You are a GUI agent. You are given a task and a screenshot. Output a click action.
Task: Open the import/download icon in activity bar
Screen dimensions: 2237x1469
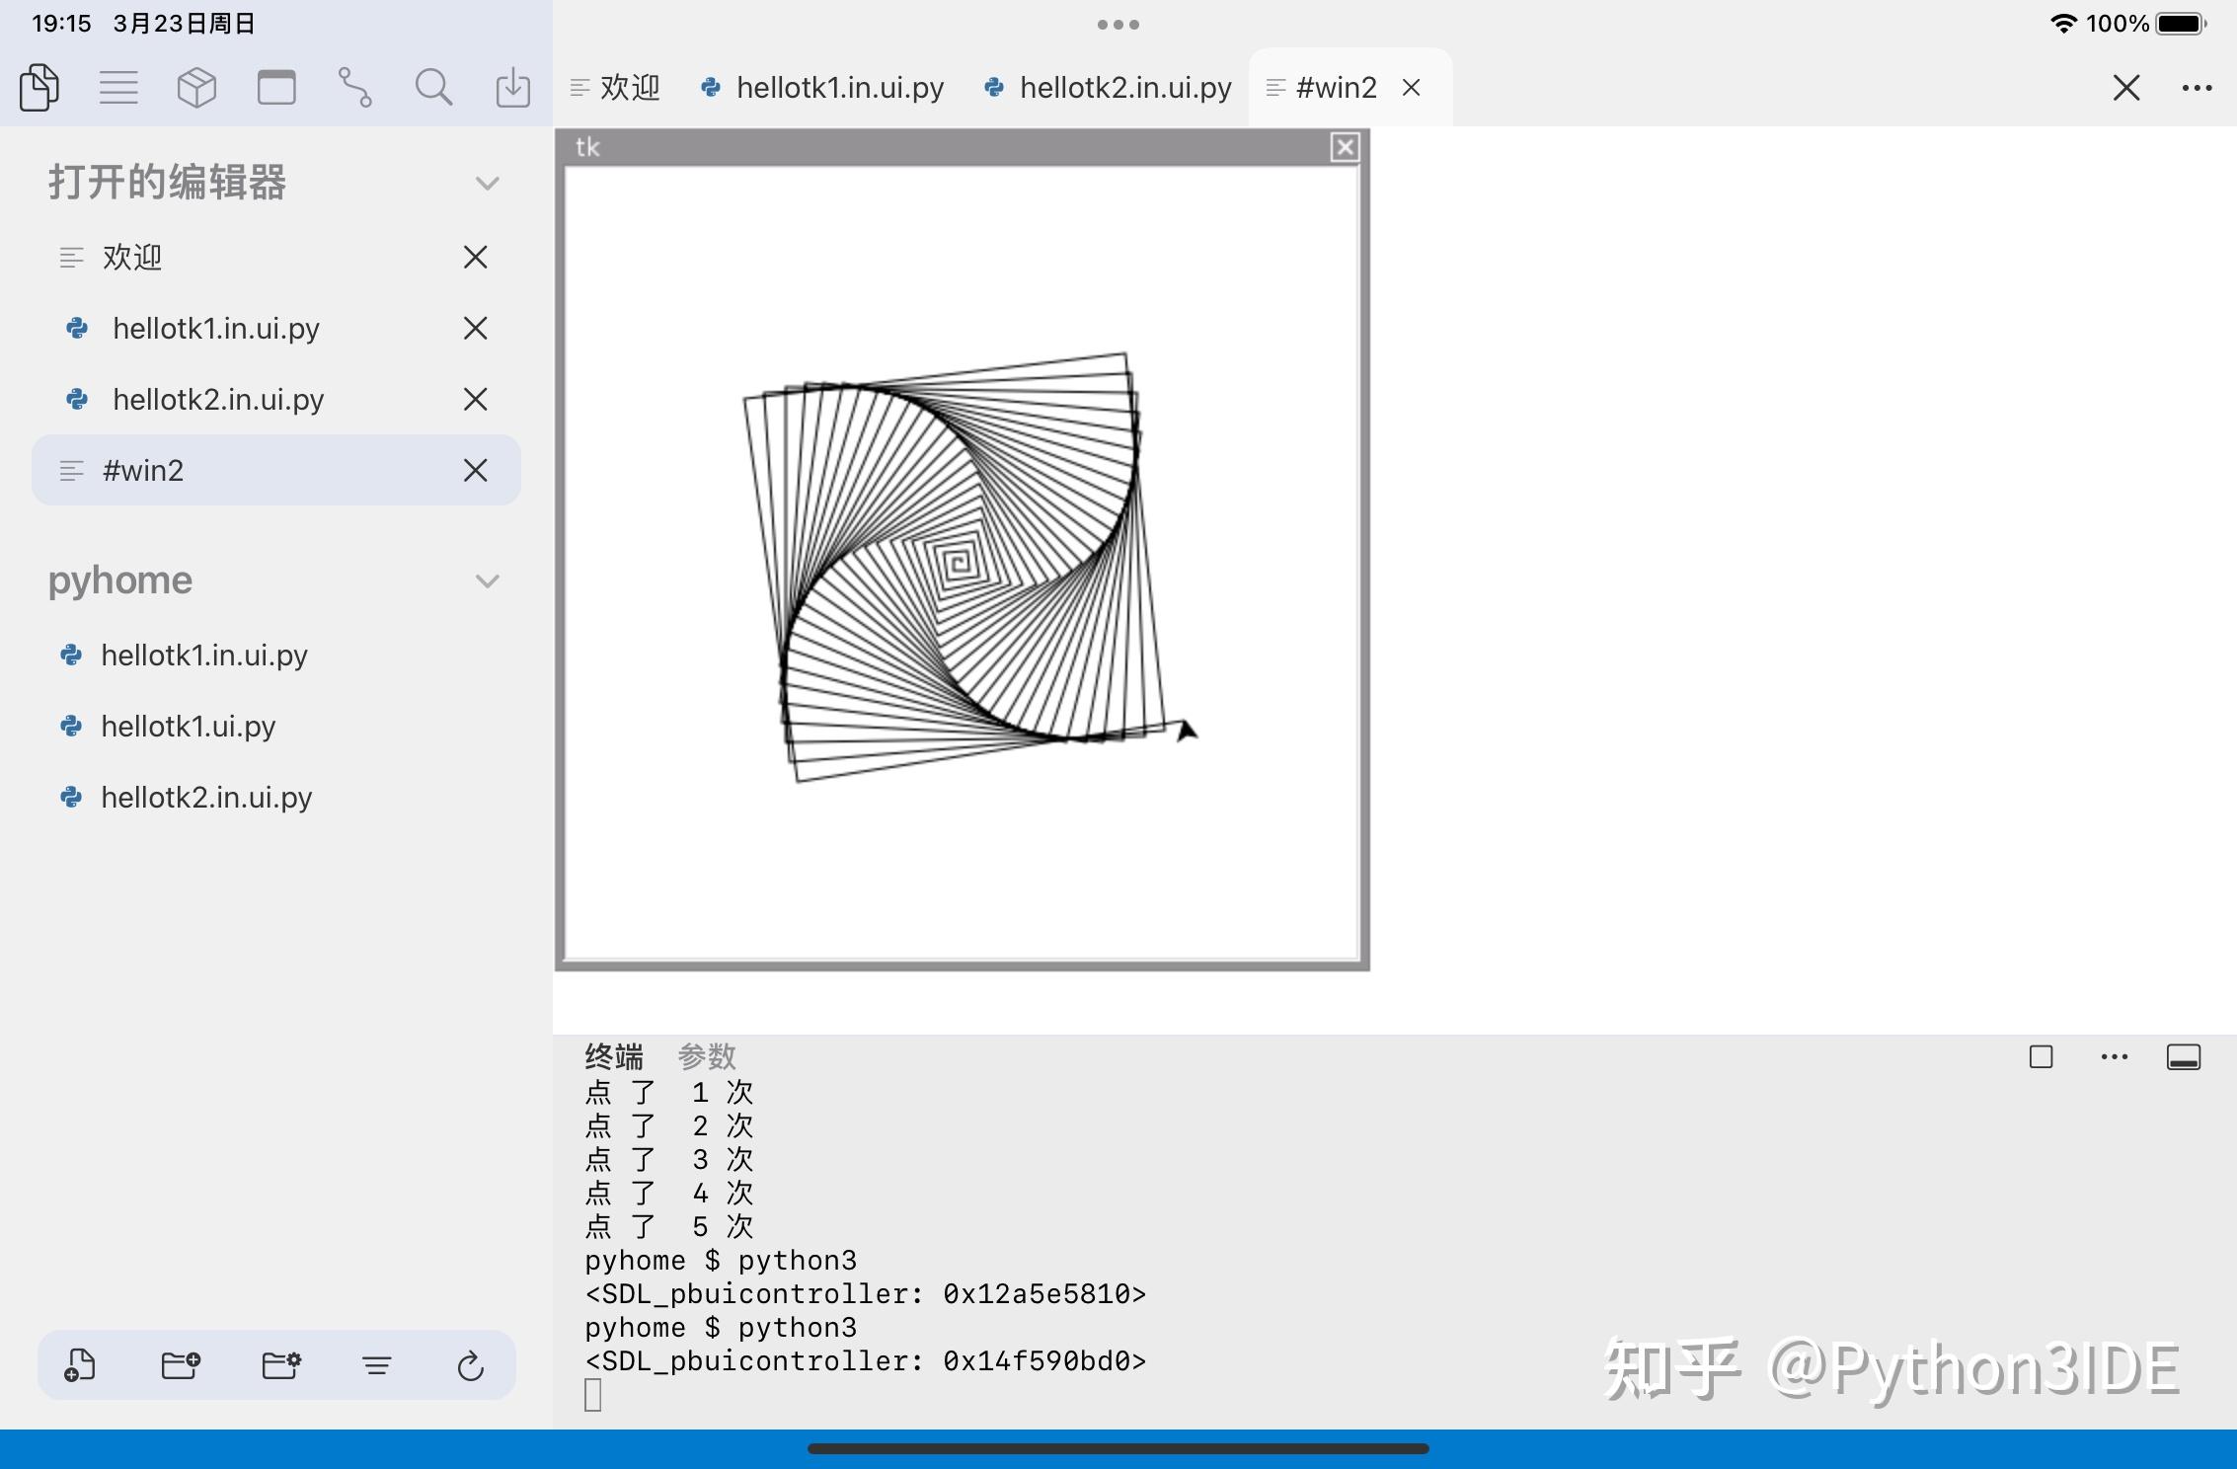[512, 87]
